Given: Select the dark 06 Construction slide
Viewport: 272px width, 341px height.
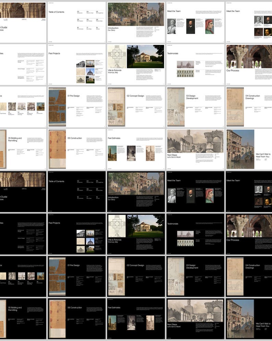Looking at the screenshot, I should [x=77, y=319].
